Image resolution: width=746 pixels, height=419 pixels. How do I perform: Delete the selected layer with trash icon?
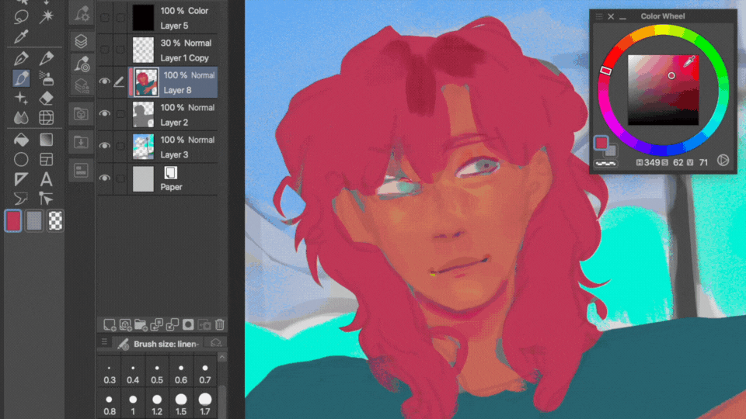[x=219, y=325]
